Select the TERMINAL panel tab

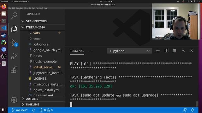click(x=77, y=51)
